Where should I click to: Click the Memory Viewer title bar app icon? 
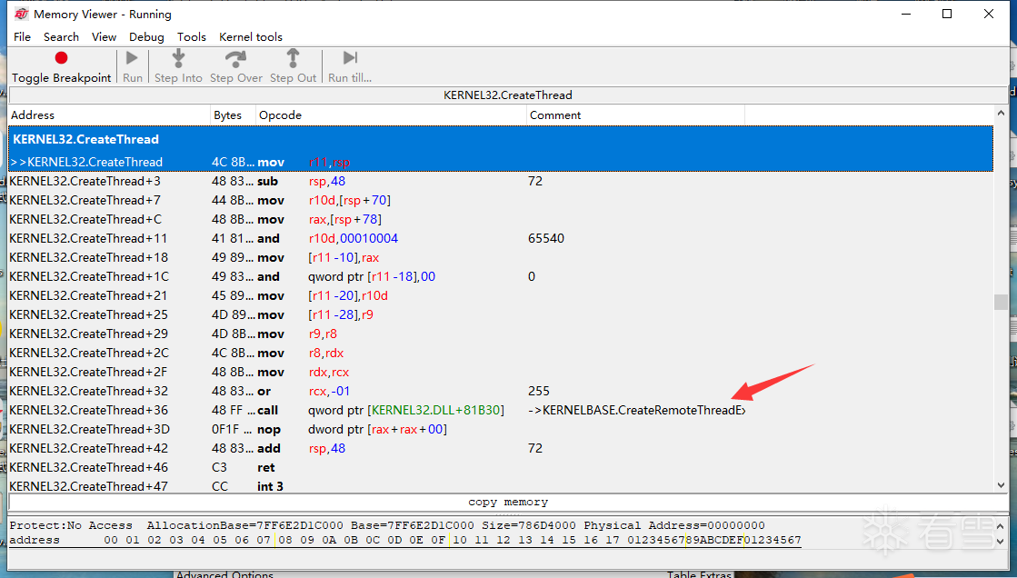click(22, 14)
